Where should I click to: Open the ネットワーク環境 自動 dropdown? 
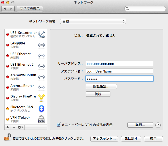pyautogui.click(x=93, y=21)
